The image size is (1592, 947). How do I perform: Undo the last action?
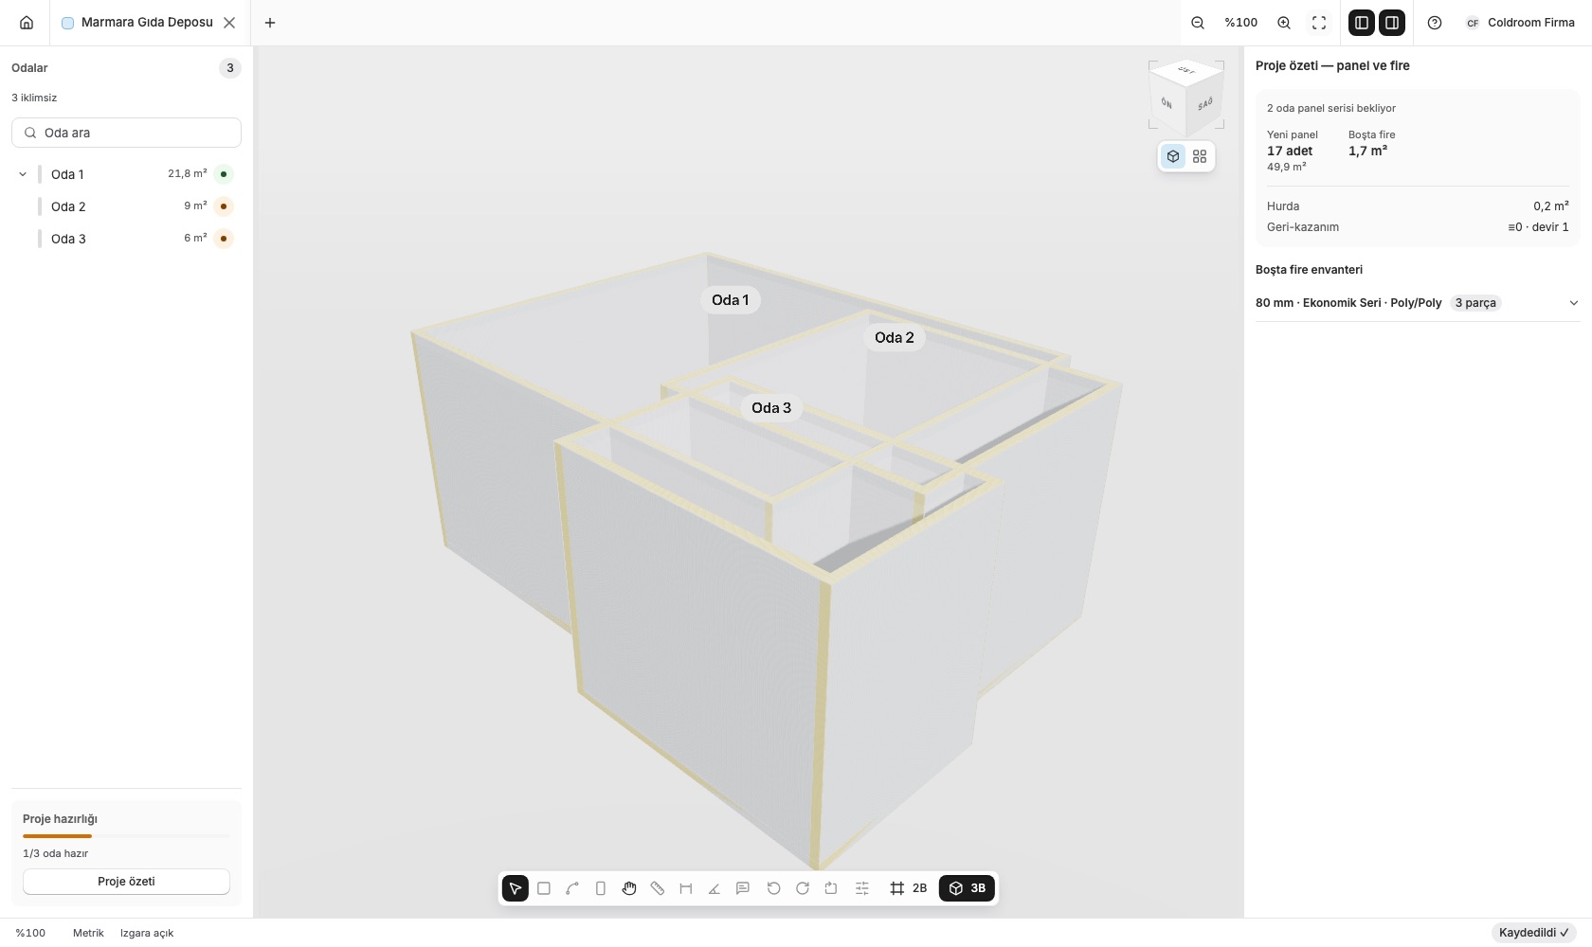point(773,888)
